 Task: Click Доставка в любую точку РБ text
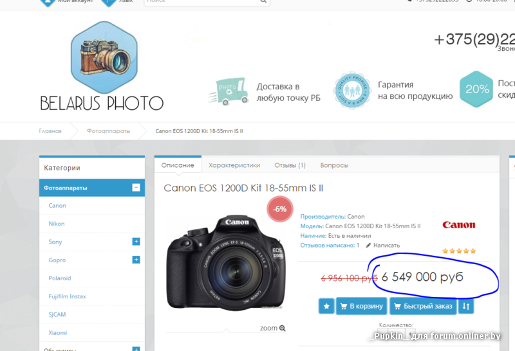click(x=288, y=92)
